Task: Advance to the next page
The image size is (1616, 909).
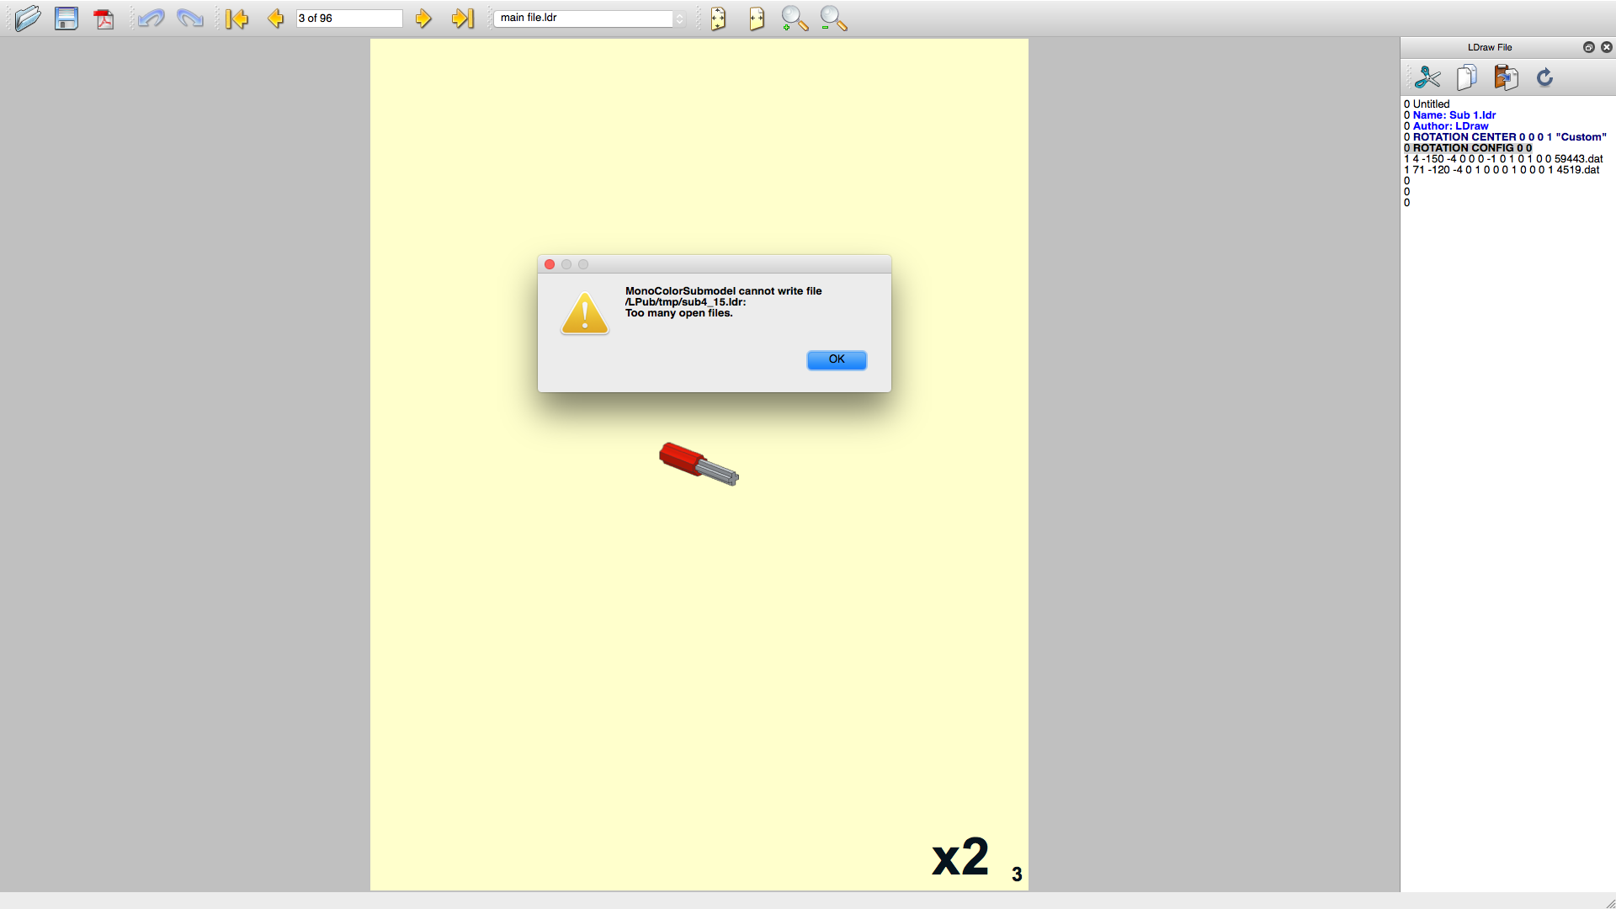Action: [423, 18]
